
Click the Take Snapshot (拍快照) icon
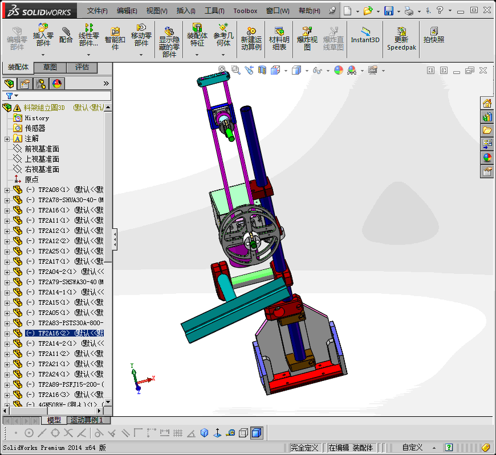tap(434, 33)
